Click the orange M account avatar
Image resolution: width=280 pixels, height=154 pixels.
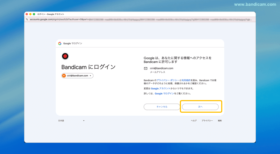coord(64,76)
